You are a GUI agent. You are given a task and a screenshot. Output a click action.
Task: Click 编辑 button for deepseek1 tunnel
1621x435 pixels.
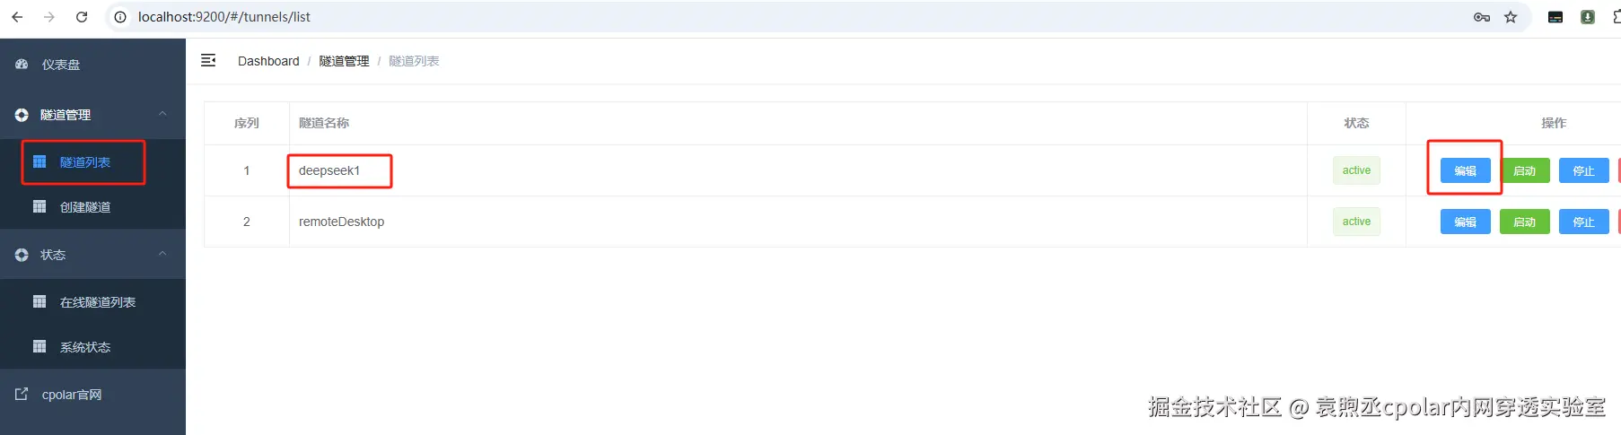1465,170
